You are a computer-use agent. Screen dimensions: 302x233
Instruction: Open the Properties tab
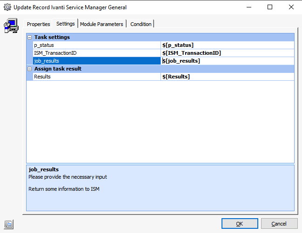pyautogui.click(x=38, y=24)
